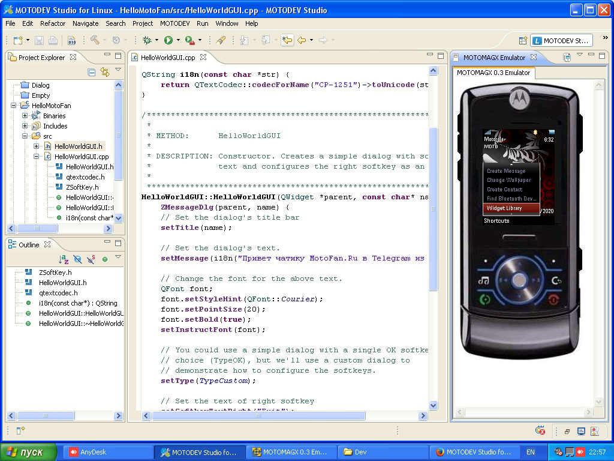
Task: Click the New wizard icon in the toolbar
Action: click(18, 40)
